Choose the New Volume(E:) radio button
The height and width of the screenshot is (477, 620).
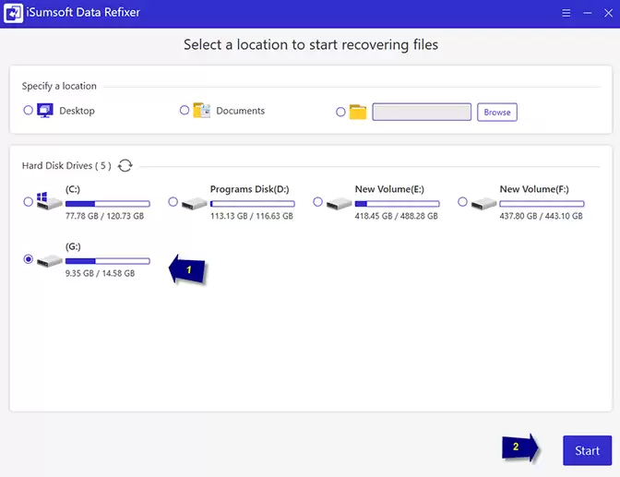coord(317,201)
